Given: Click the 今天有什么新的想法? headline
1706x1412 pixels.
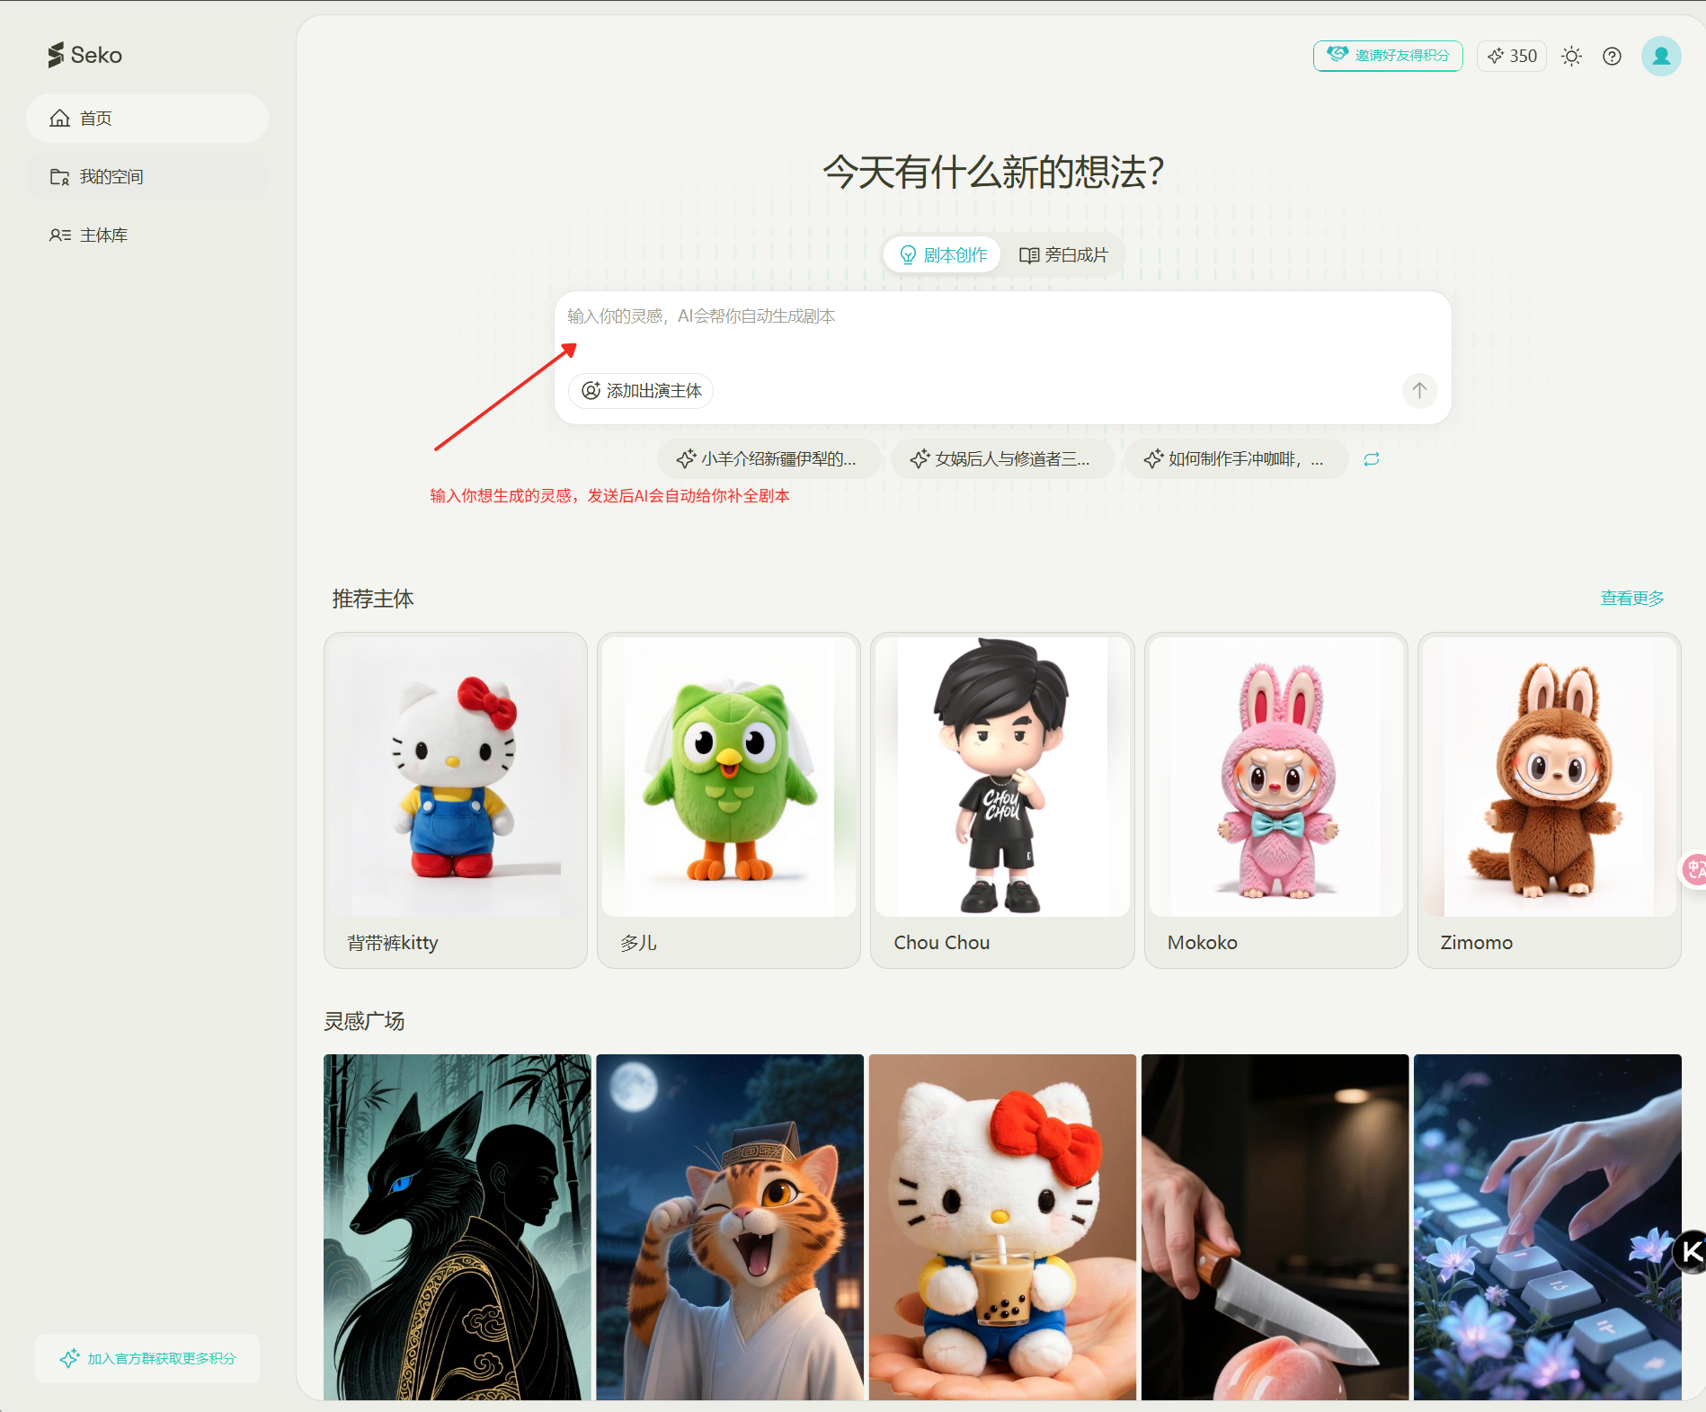Looking at the screenshot, I should click(993, 172).
